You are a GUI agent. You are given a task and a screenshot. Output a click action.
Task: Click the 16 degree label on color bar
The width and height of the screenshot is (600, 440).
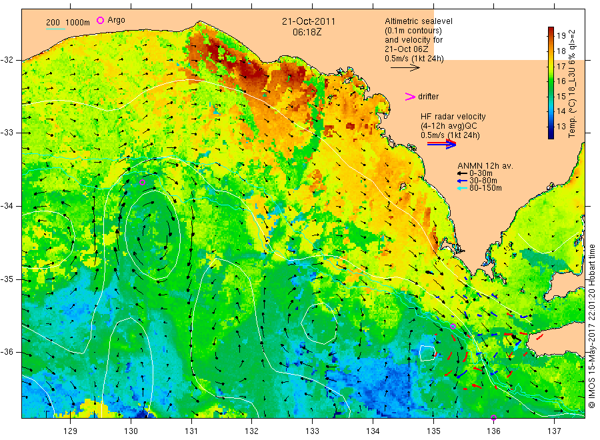(x=561, y=81)
